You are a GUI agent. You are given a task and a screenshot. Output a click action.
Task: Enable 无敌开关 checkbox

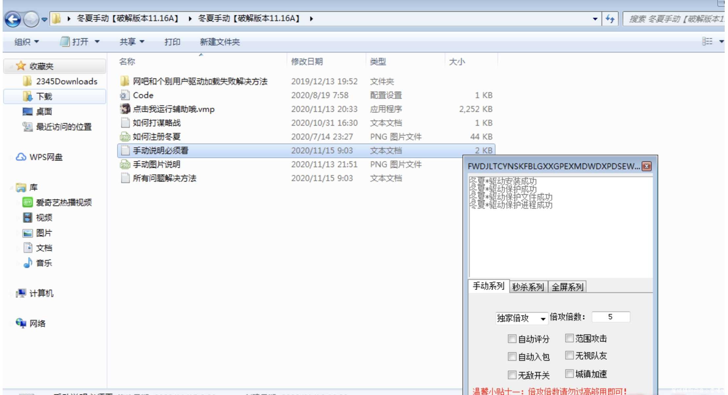(x=512, y=375)
